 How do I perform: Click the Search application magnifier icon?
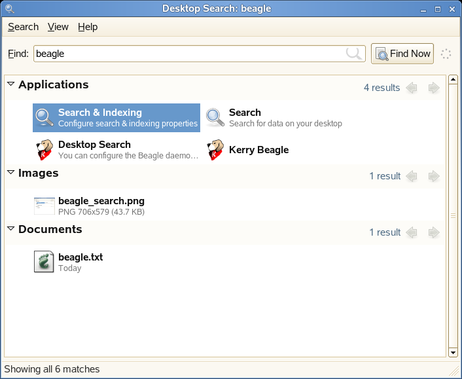(x=215, y=118)
